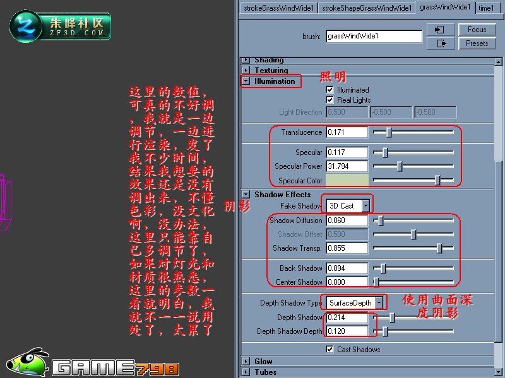Viewport: 505px width, 378px height.
Task: Click the output connection arrow icon
Action: [x=440, y=43]
